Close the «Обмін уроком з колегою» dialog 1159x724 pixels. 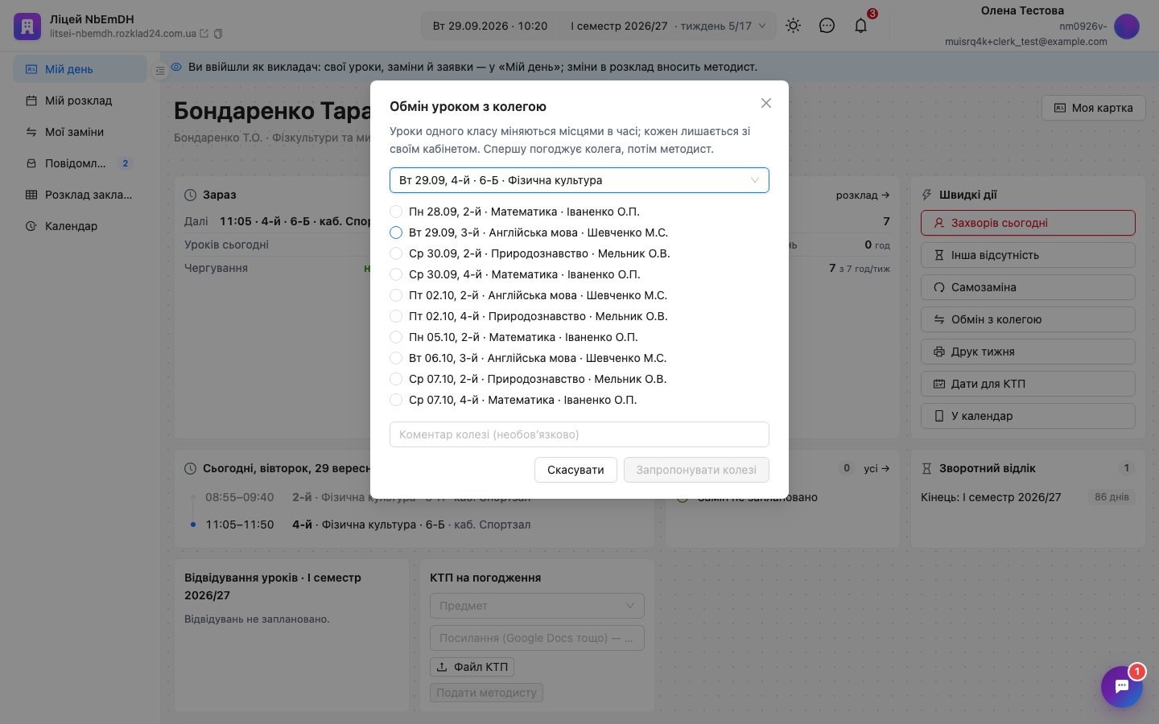[x=766, y=103]
